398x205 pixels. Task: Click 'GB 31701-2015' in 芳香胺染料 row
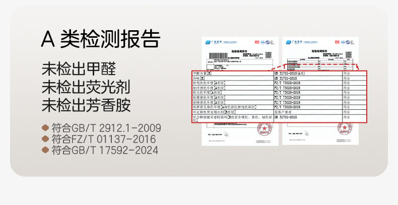click(x=286, y=117)
